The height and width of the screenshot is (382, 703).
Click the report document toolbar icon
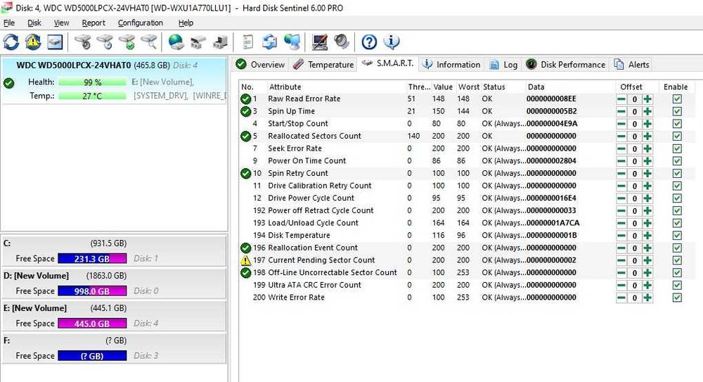coord(248,42)
